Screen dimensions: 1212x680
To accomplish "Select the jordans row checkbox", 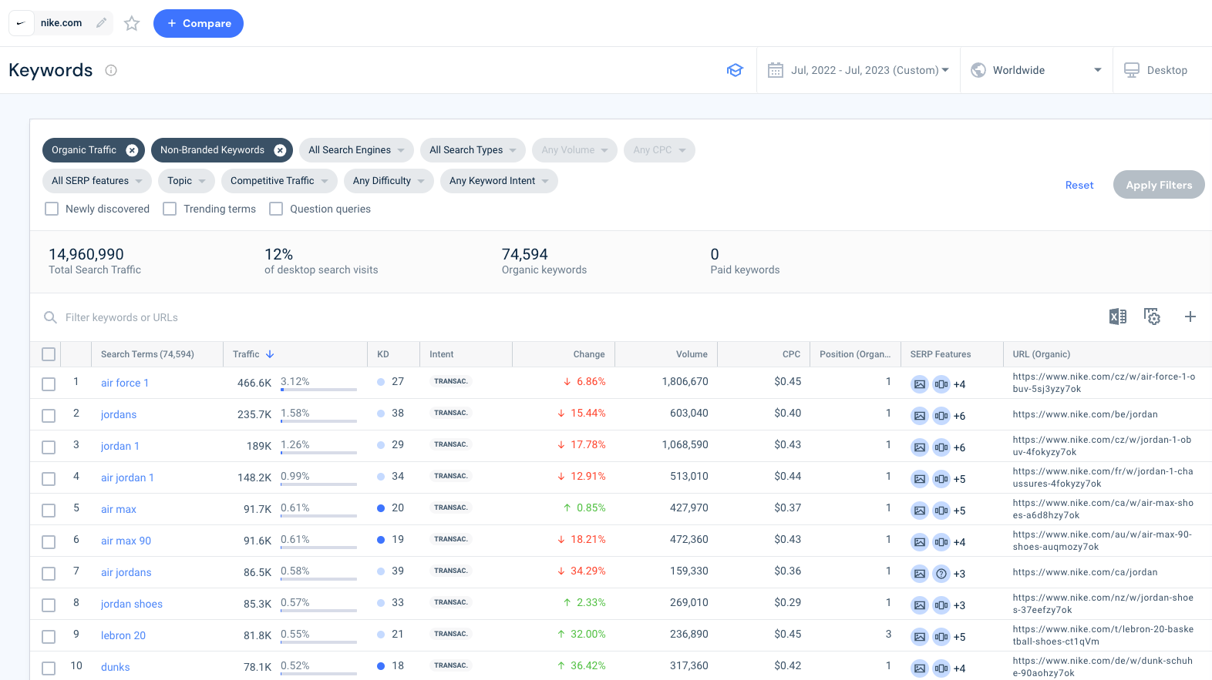I will pyautogui.click(x=49, y=416).
